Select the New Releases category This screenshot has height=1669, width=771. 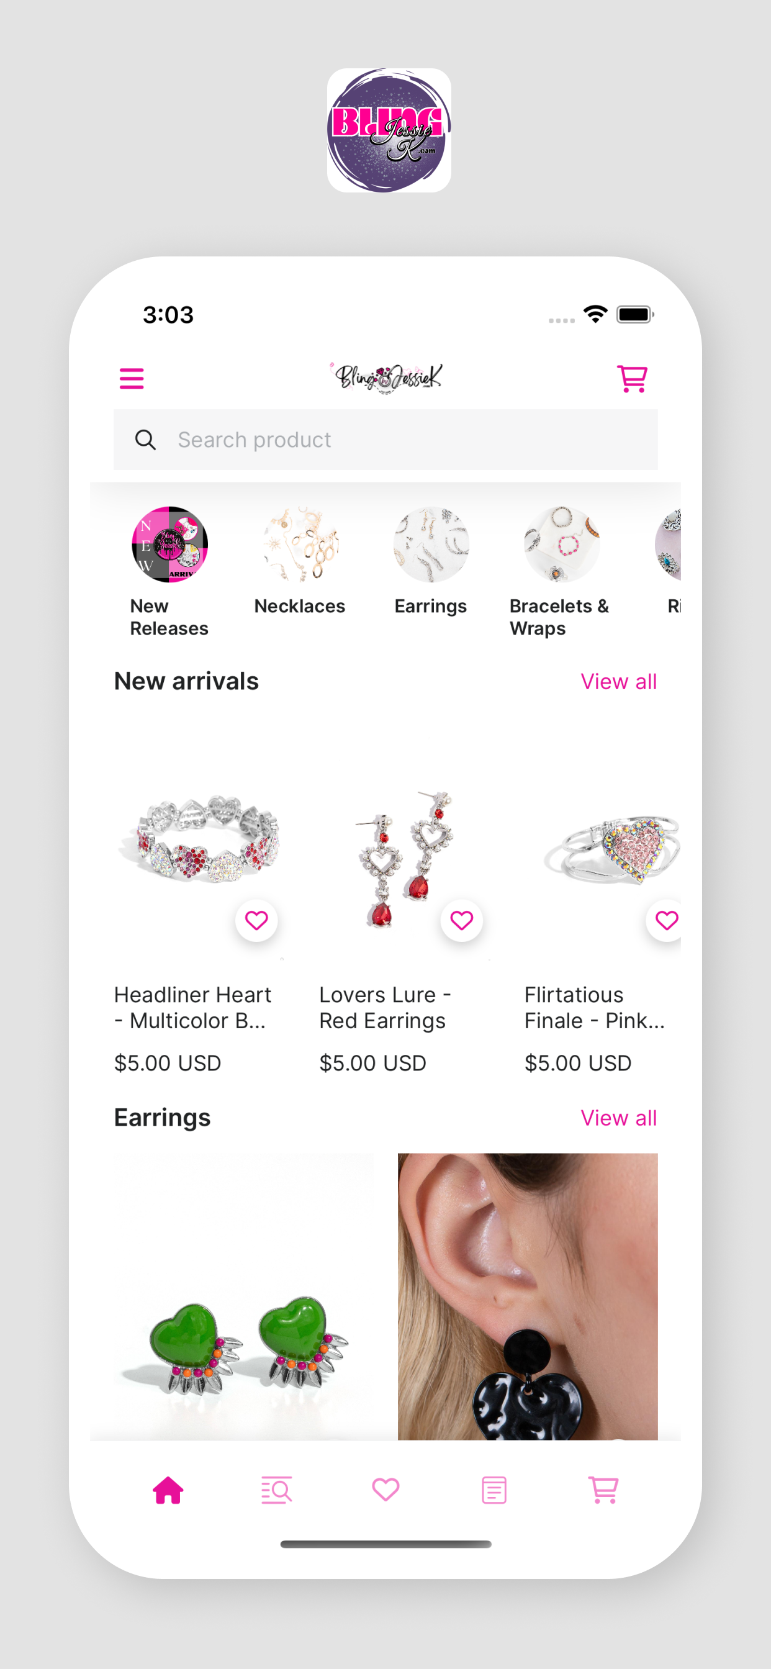point(169,545)
